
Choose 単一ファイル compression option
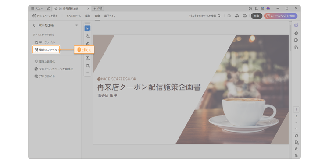pyautogui.click(x=45, y=42)
